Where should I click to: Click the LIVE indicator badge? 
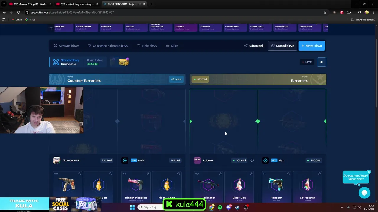pos(307,62)
